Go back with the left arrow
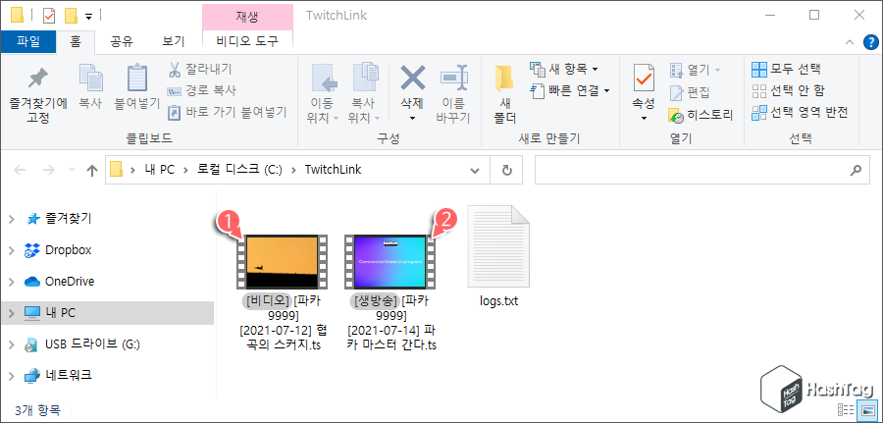The width and height of the screenshot is (883, 423). click(x=20, y=170)
